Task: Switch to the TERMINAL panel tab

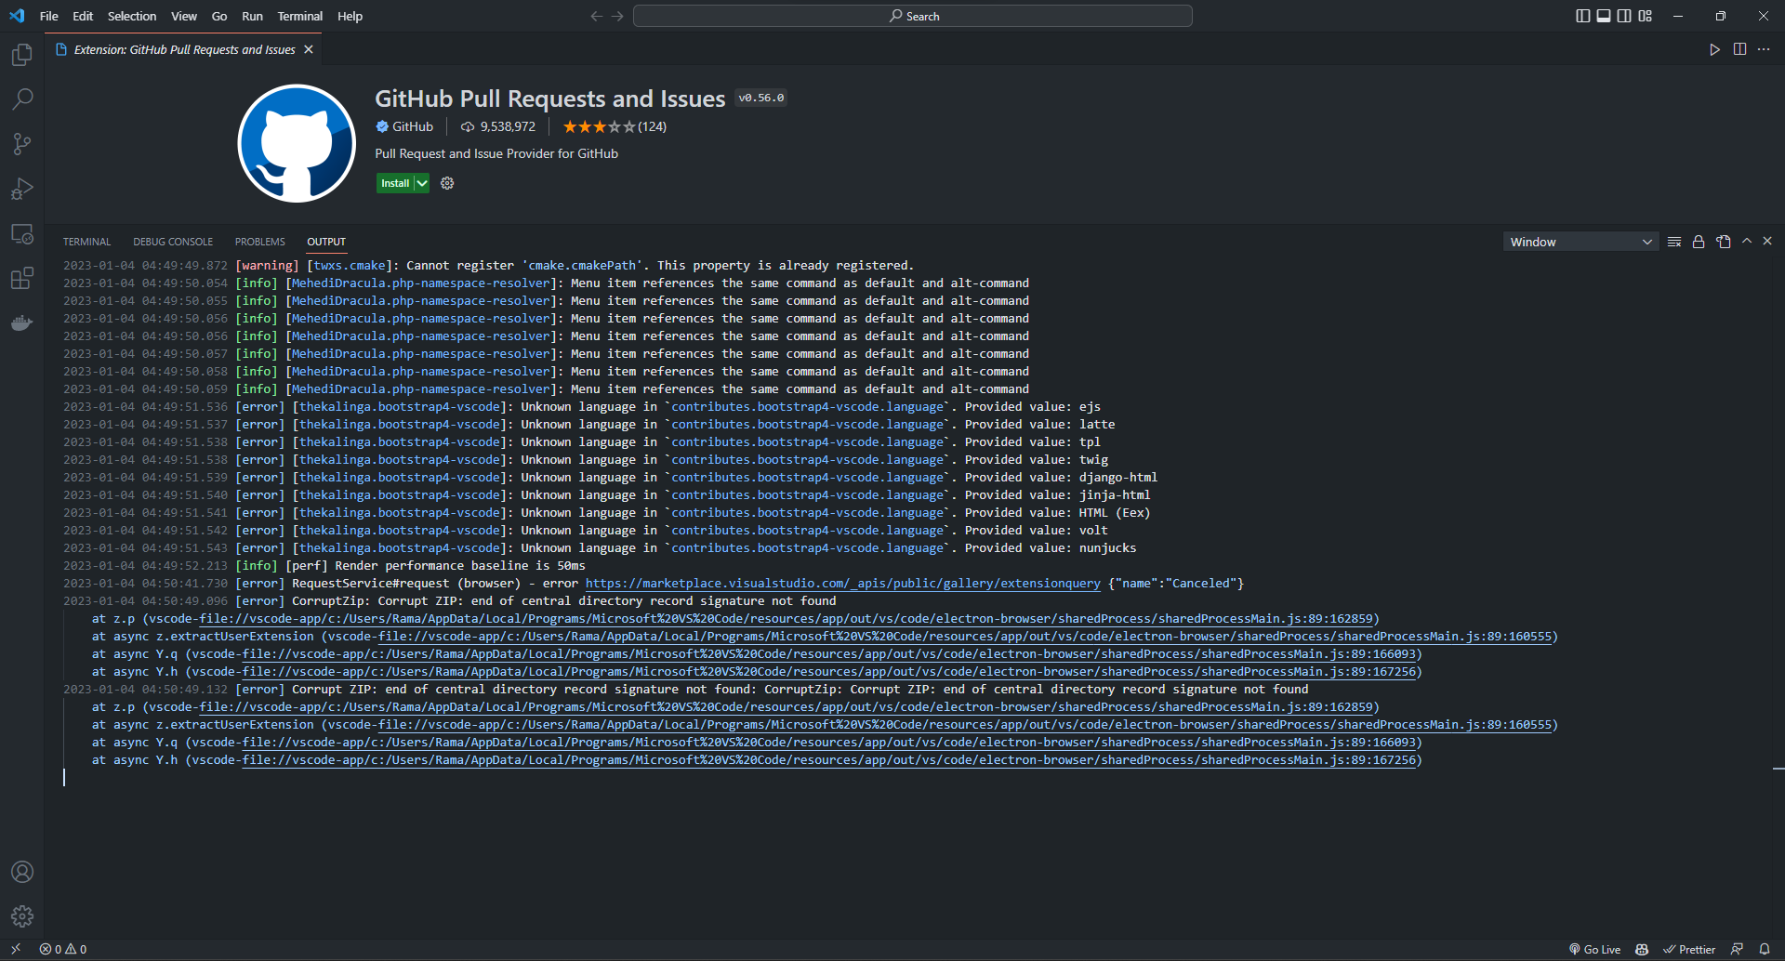Action: pos(86,242)
